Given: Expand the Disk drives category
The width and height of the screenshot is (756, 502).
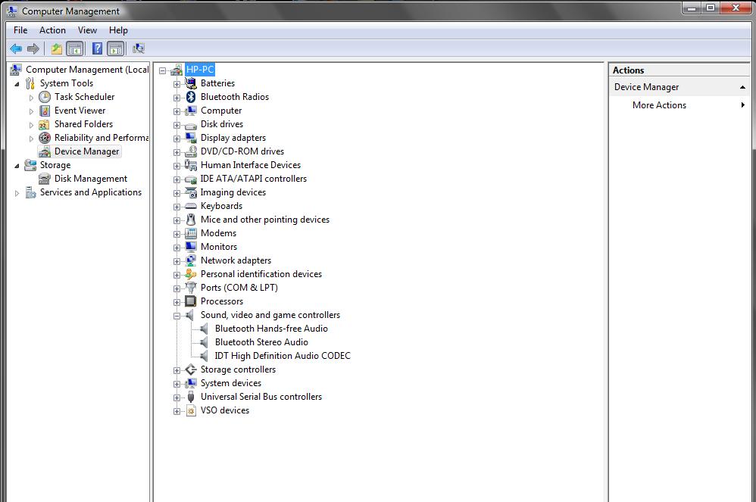Looking at the screenshot, I should (x=177, y=125).
